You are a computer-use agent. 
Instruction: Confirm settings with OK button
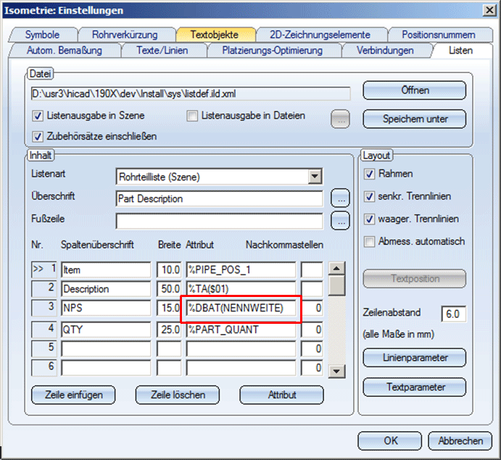click(390, 441)
